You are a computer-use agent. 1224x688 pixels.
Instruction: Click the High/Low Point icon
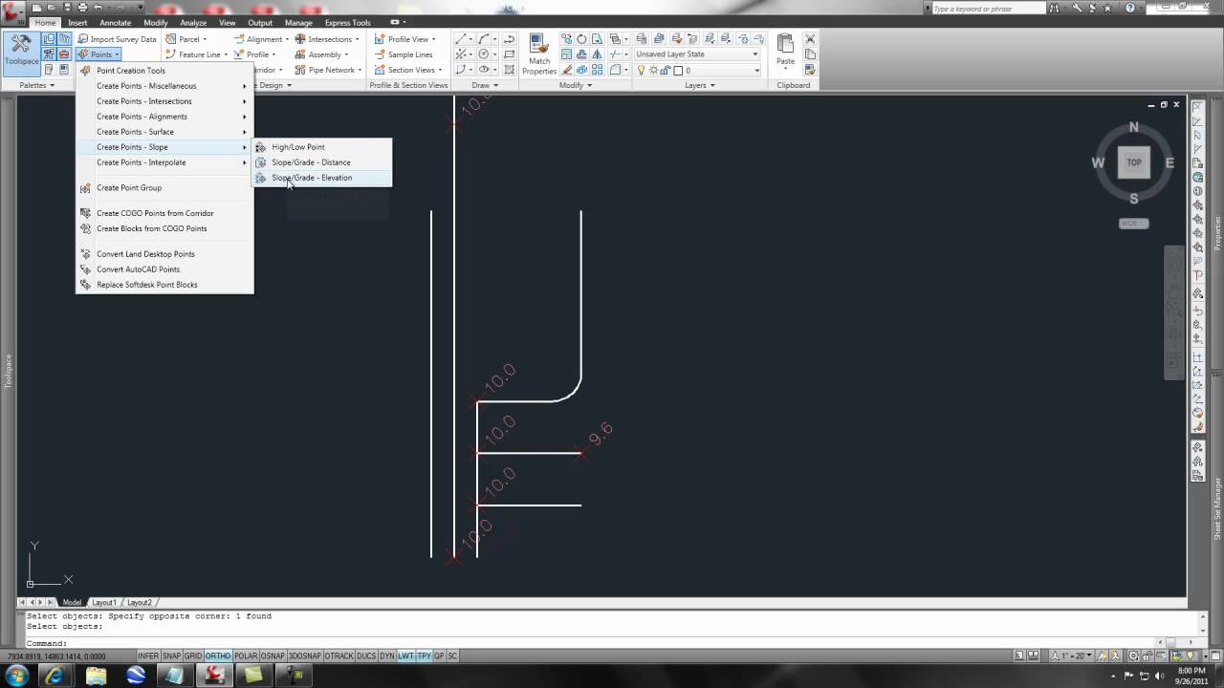[261, 147]
